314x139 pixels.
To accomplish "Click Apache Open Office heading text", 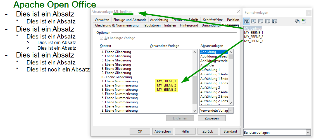I will tap(55, 4).
